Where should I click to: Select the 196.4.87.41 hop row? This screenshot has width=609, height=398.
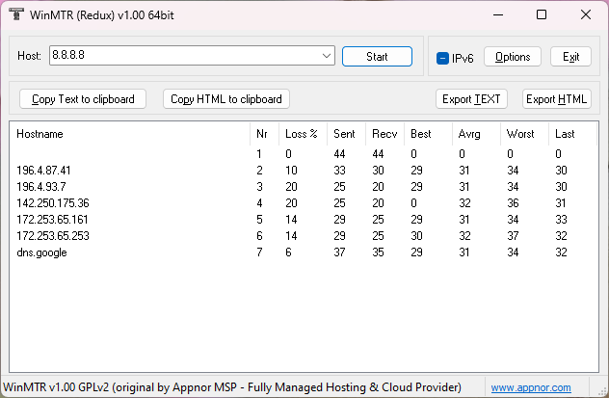point(304,171)
